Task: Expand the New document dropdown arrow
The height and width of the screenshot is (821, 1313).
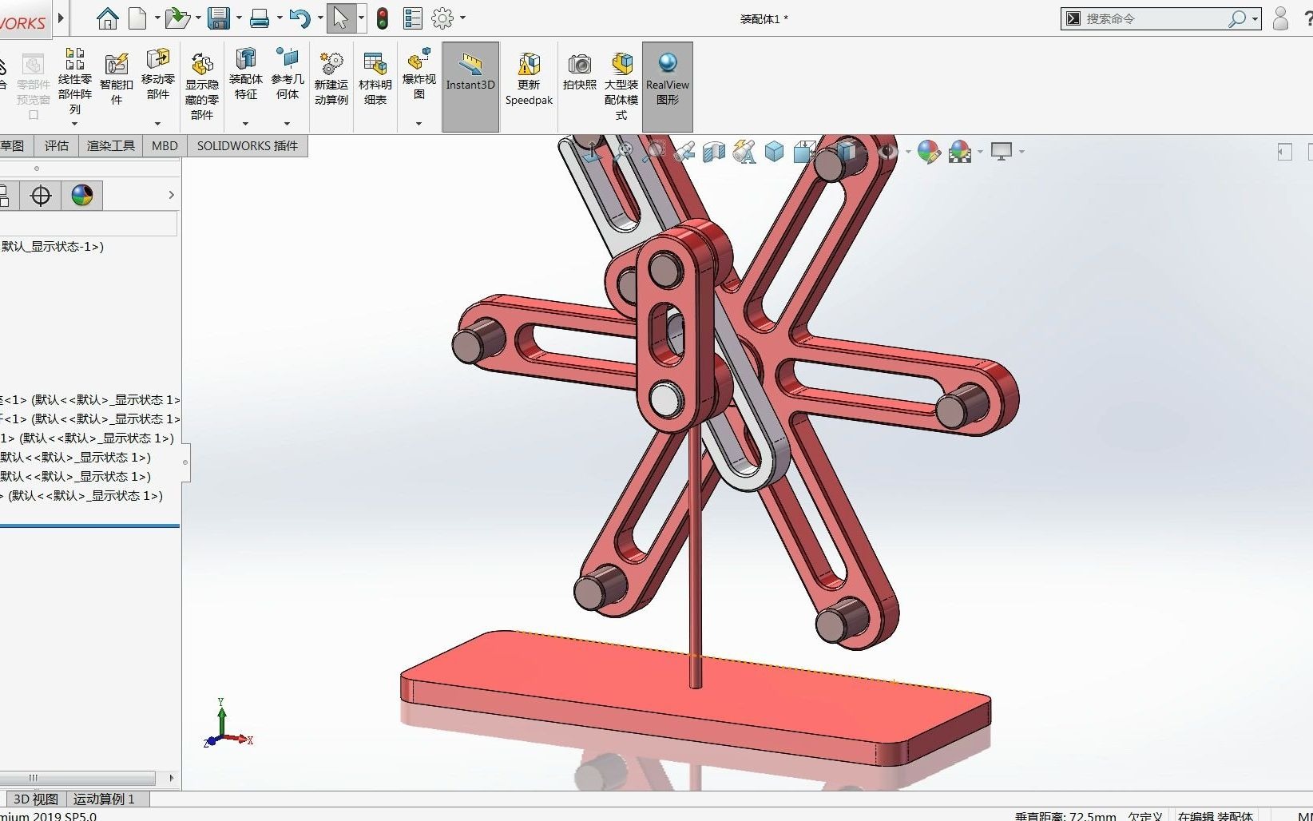Action: pyautogui.click(x=157, y=18)
